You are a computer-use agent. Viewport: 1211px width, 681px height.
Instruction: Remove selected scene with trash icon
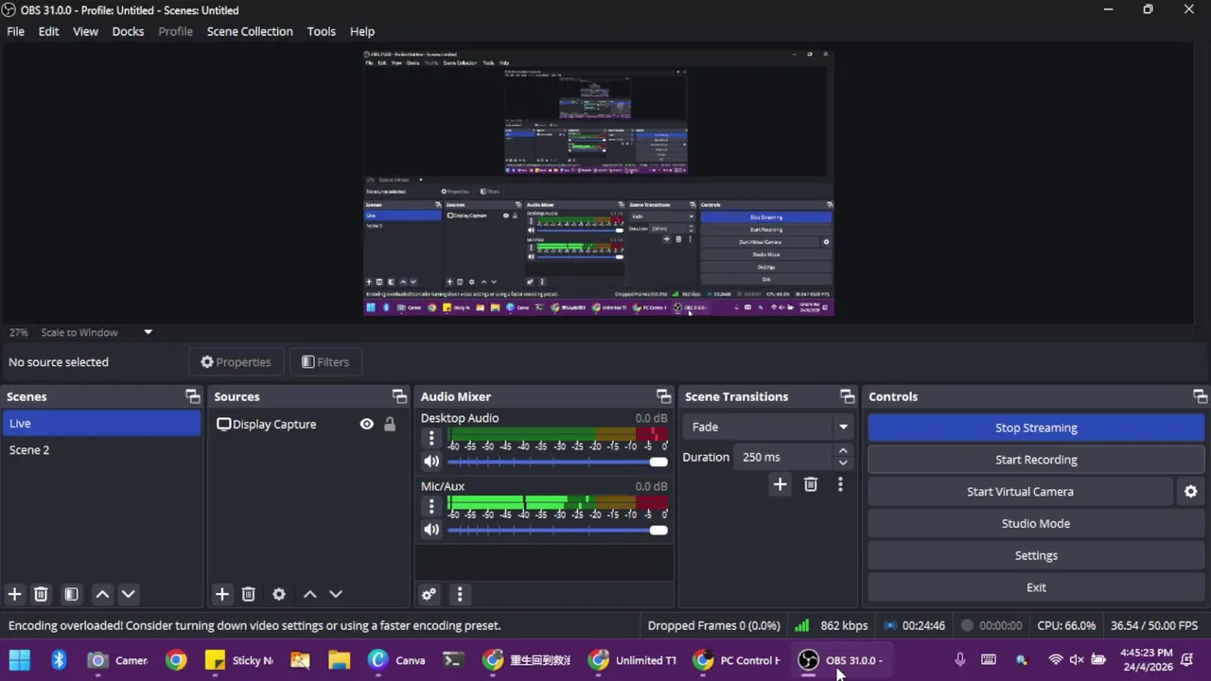click(41, 594)
